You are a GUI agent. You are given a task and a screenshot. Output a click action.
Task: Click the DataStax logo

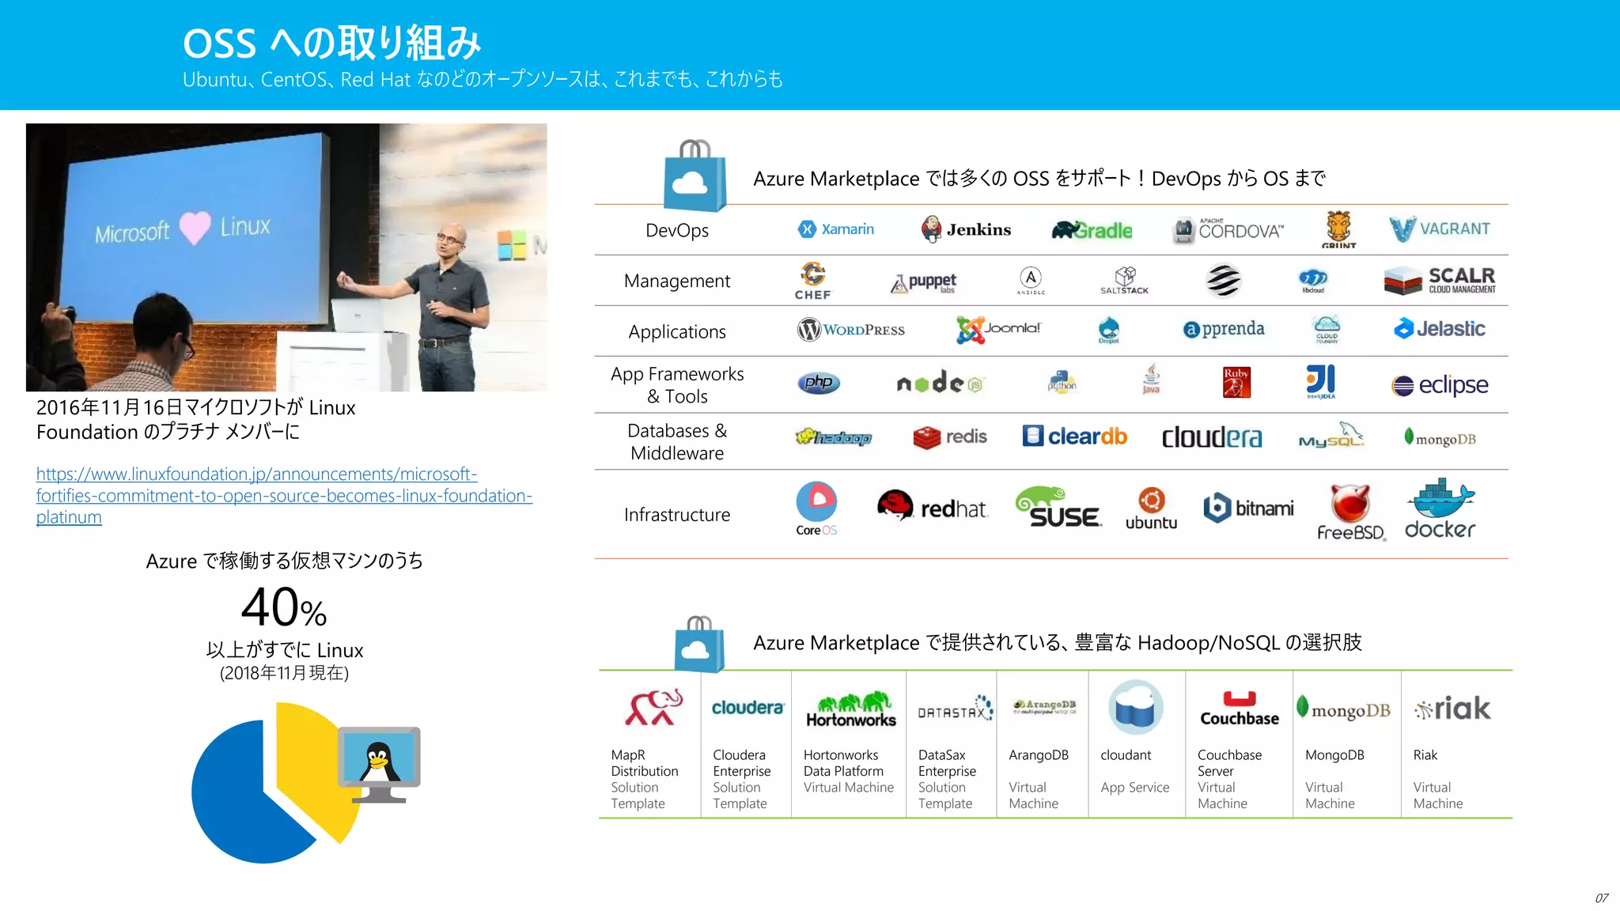(x=955, y=709)
